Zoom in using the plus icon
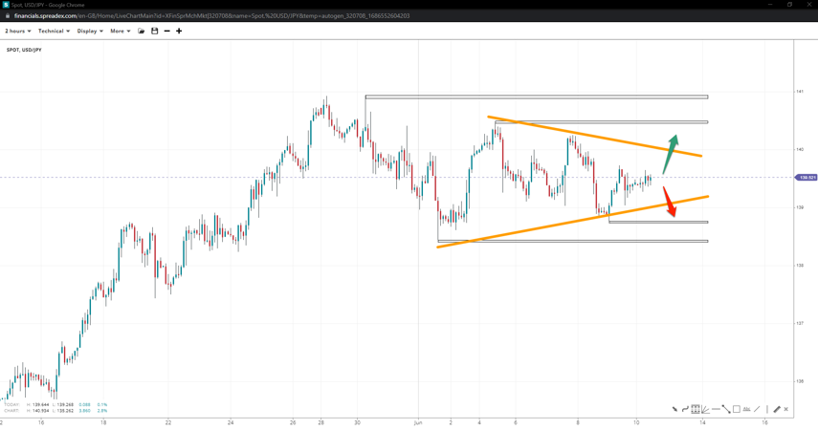 click(x=179, y=32)
